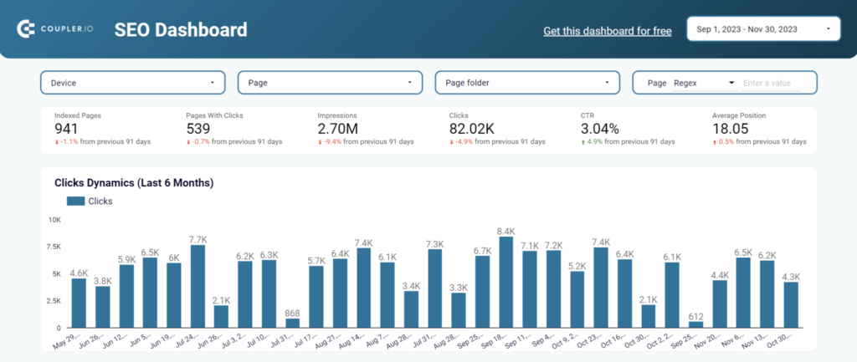Click the SEO Dashboard title

[x=180, y=30]
